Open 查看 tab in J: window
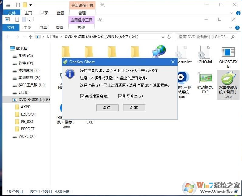Screen dimensions: 242x196 [60, 27]
